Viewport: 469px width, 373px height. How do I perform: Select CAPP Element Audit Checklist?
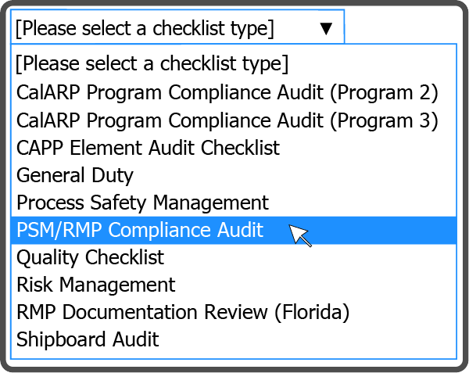pyautogui.click(x=149, y=147)
